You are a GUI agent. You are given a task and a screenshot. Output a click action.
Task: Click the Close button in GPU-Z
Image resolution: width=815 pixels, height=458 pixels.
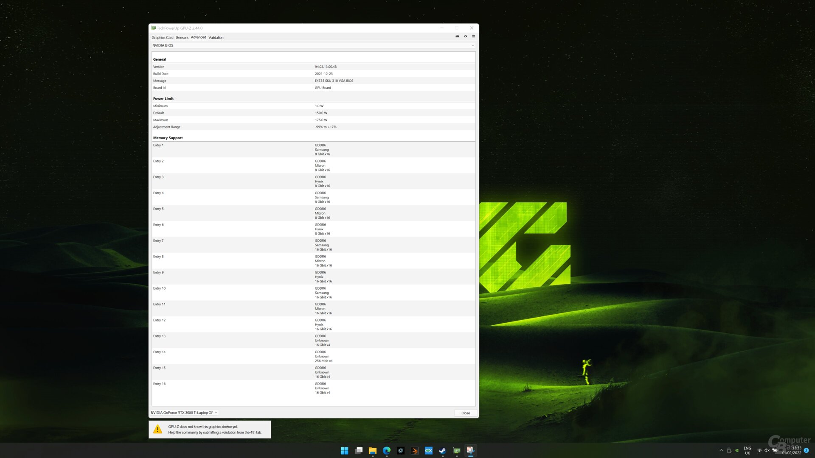coord(466,413)
